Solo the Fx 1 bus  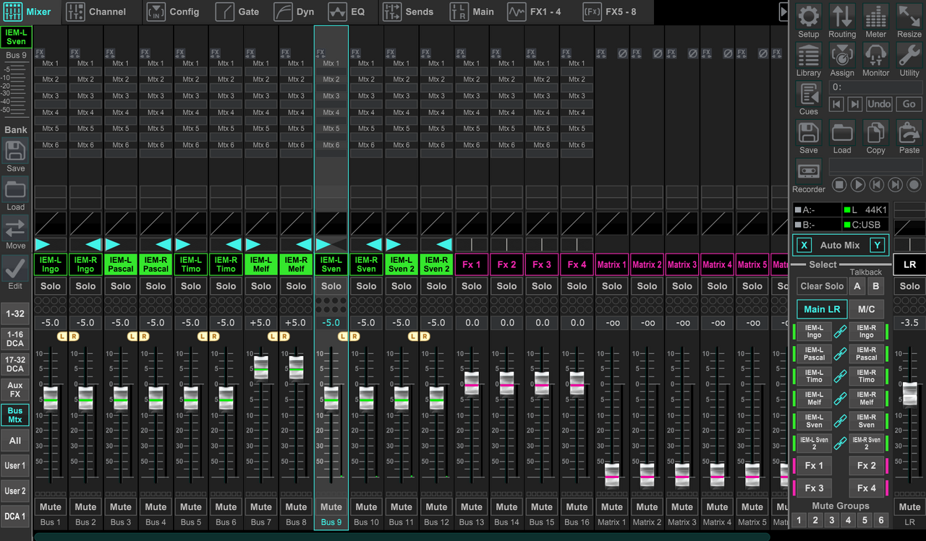472,286
